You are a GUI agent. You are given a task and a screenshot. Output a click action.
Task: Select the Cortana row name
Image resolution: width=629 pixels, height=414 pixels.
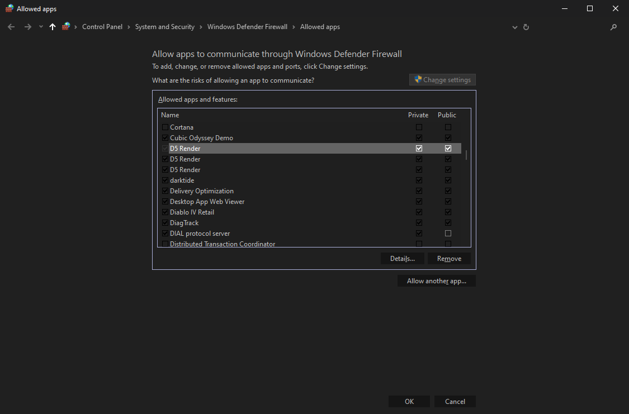(x=182, y=127)
